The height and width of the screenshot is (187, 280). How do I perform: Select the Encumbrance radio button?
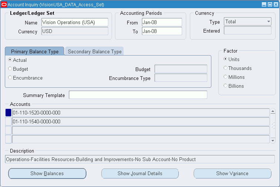pos(10,77)
